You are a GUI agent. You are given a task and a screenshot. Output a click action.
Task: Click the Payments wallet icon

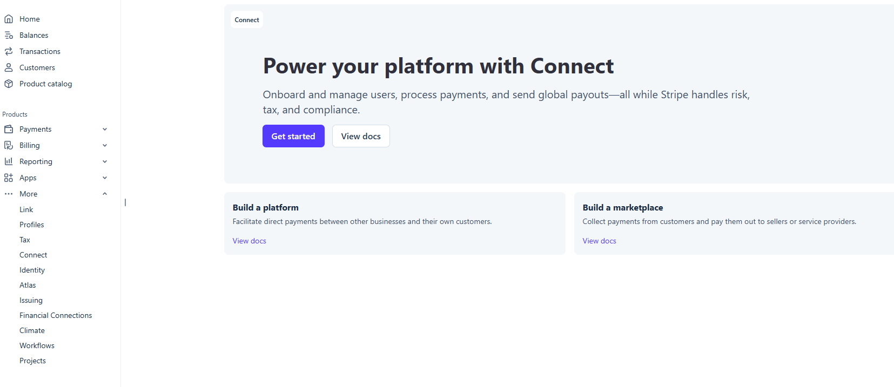pos(9,129)
